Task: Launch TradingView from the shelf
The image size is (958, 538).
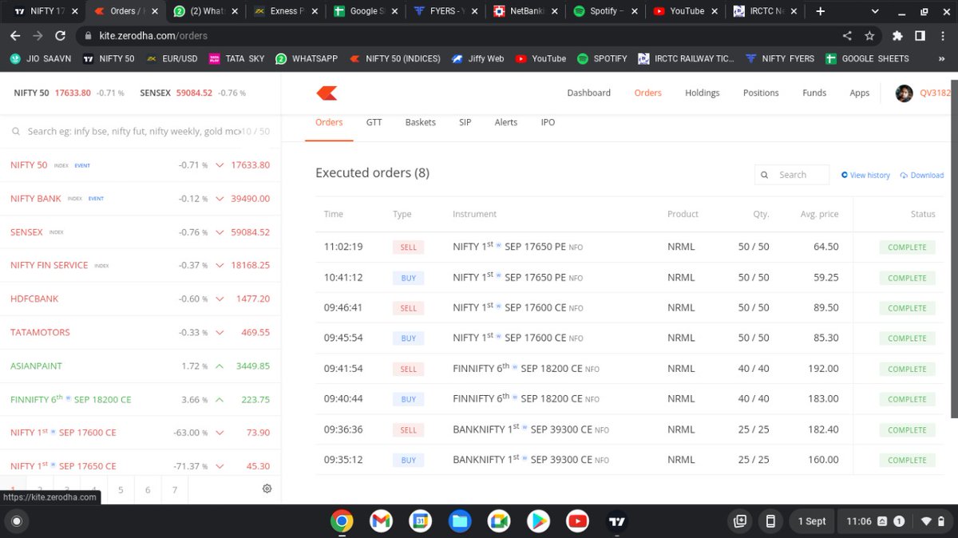Action: coord(616,521)
